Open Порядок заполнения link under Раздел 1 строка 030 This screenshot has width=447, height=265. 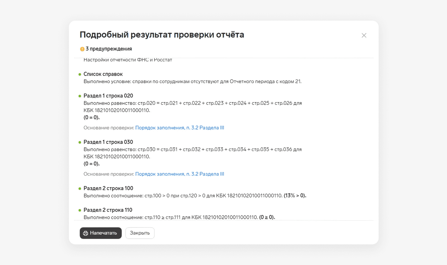pyautogui.click(x=180, y=174)
